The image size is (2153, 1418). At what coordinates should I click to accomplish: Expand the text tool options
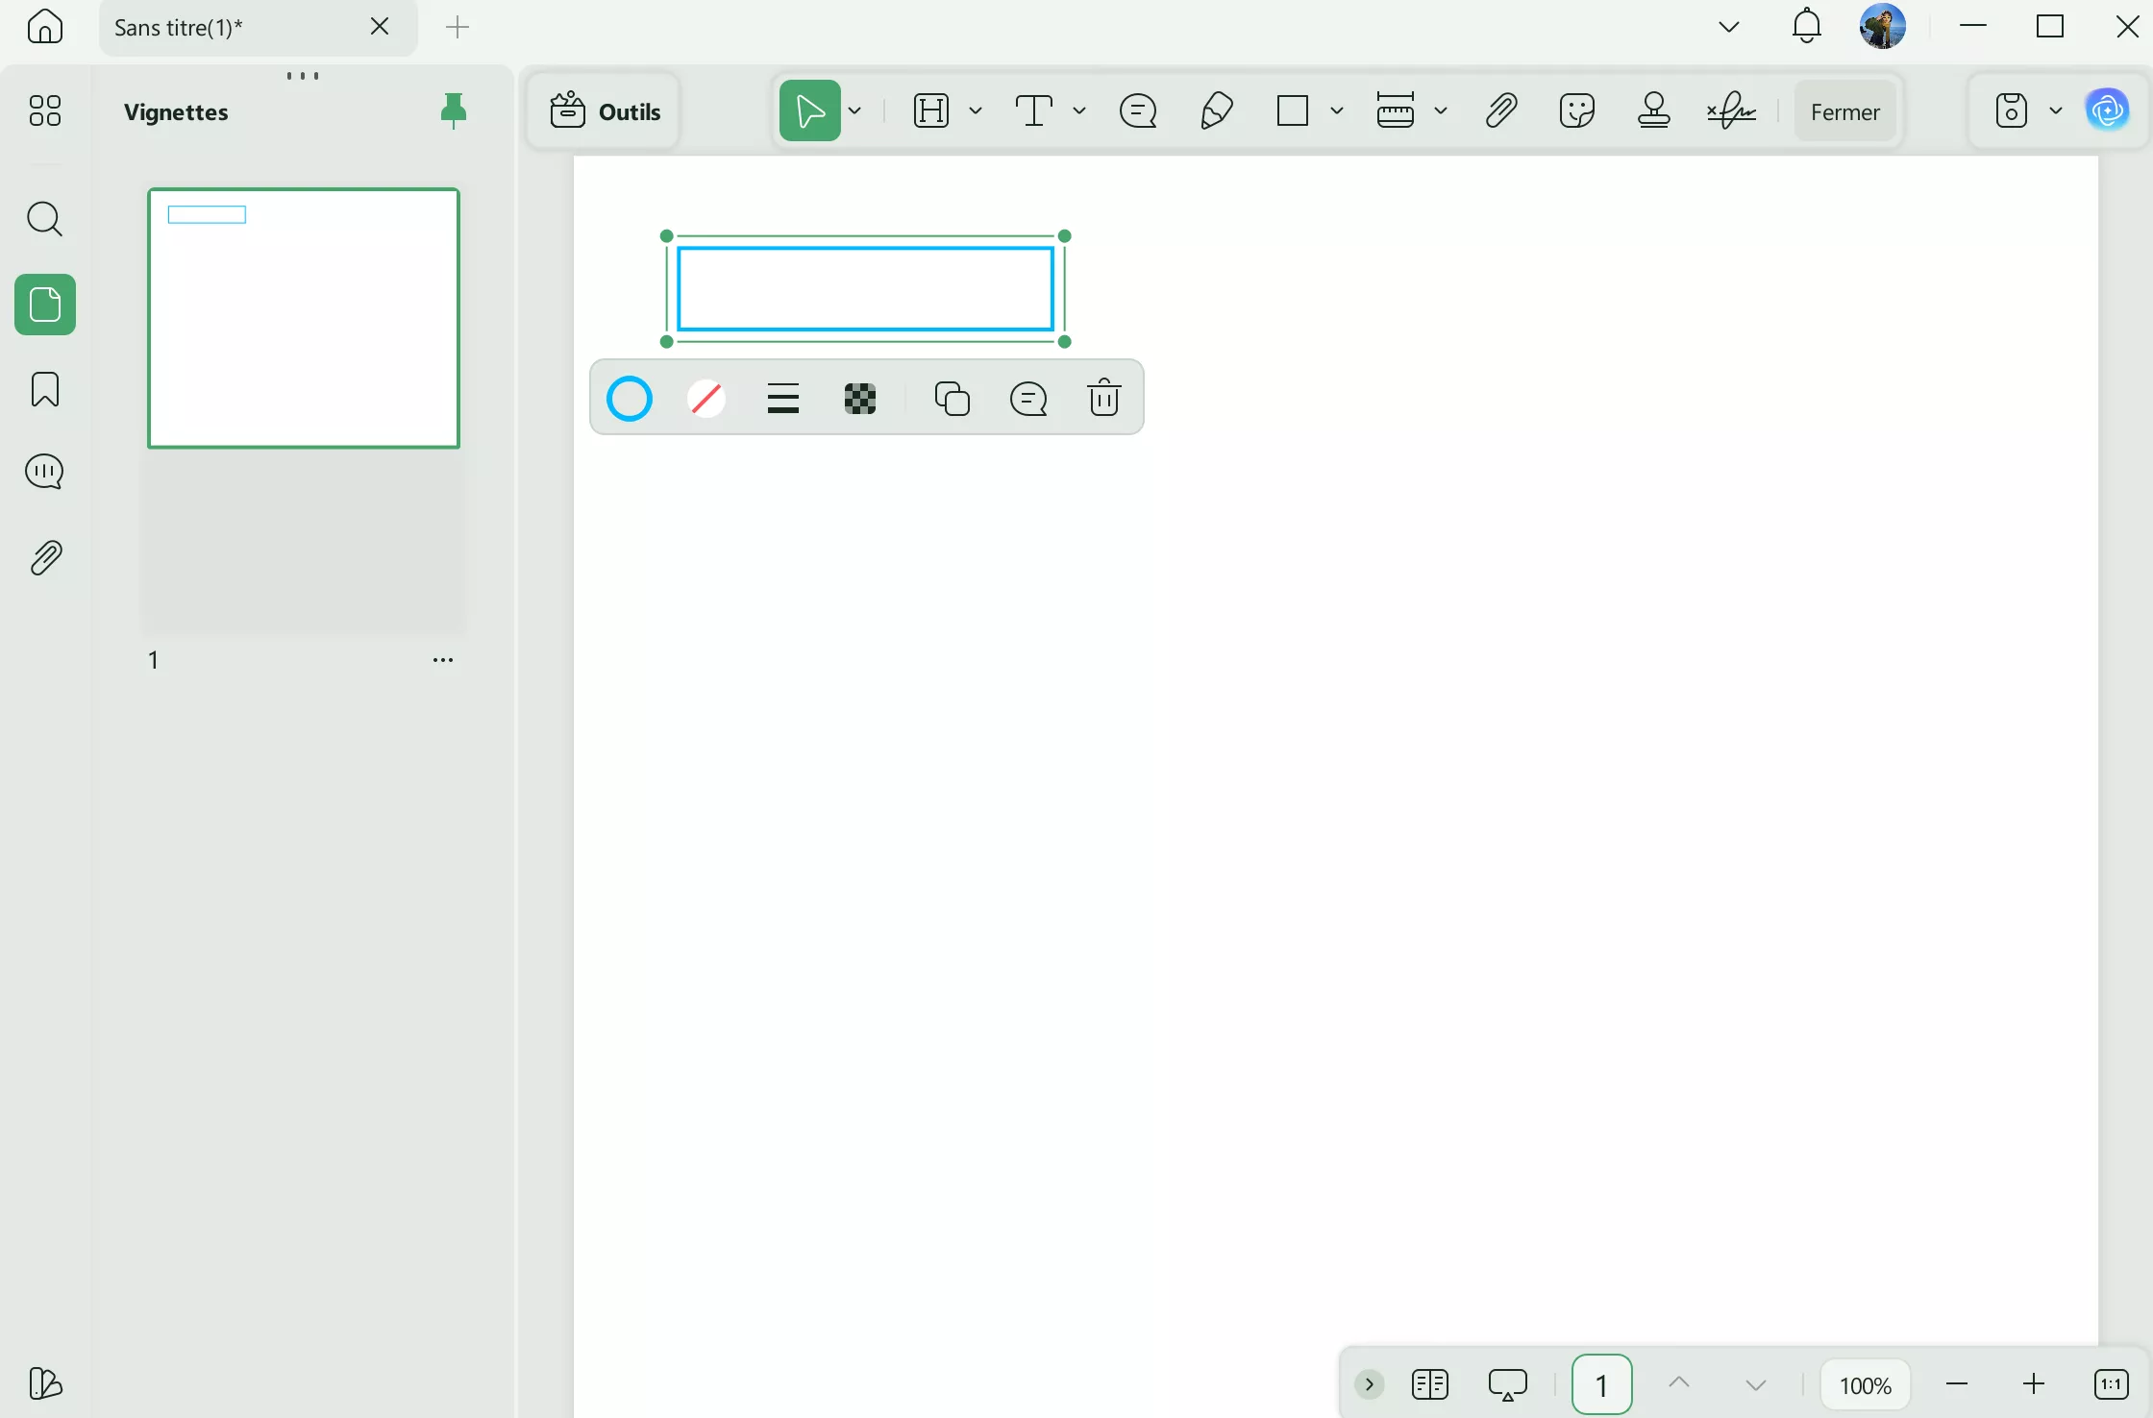[x=1080, y=110]
